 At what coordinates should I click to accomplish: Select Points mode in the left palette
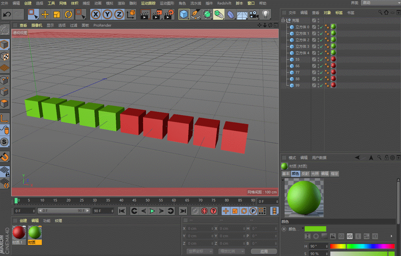coord(5,80)
